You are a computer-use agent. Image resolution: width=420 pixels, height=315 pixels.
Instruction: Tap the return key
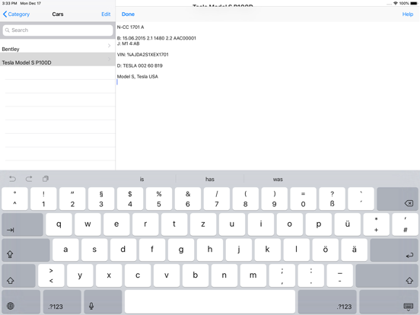click(x=394, y=250)
